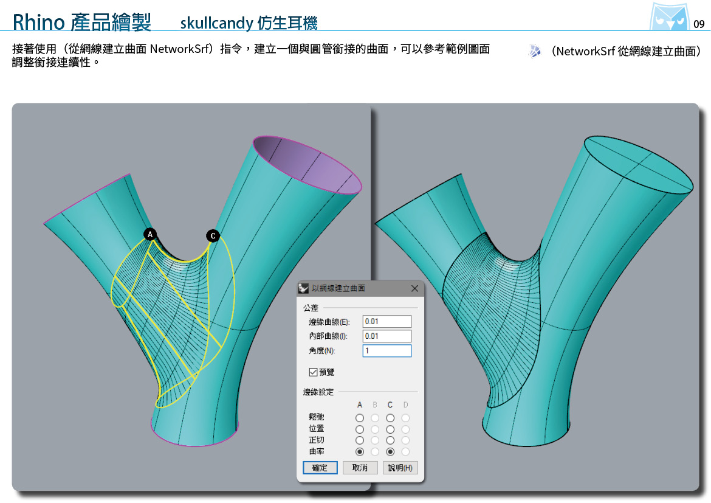Toggle the 預覽 preview checkbox

click(313, 372)
